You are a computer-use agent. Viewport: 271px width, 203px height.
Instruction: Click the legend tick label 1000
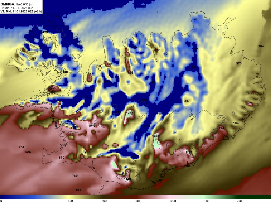tap(172, 201)
